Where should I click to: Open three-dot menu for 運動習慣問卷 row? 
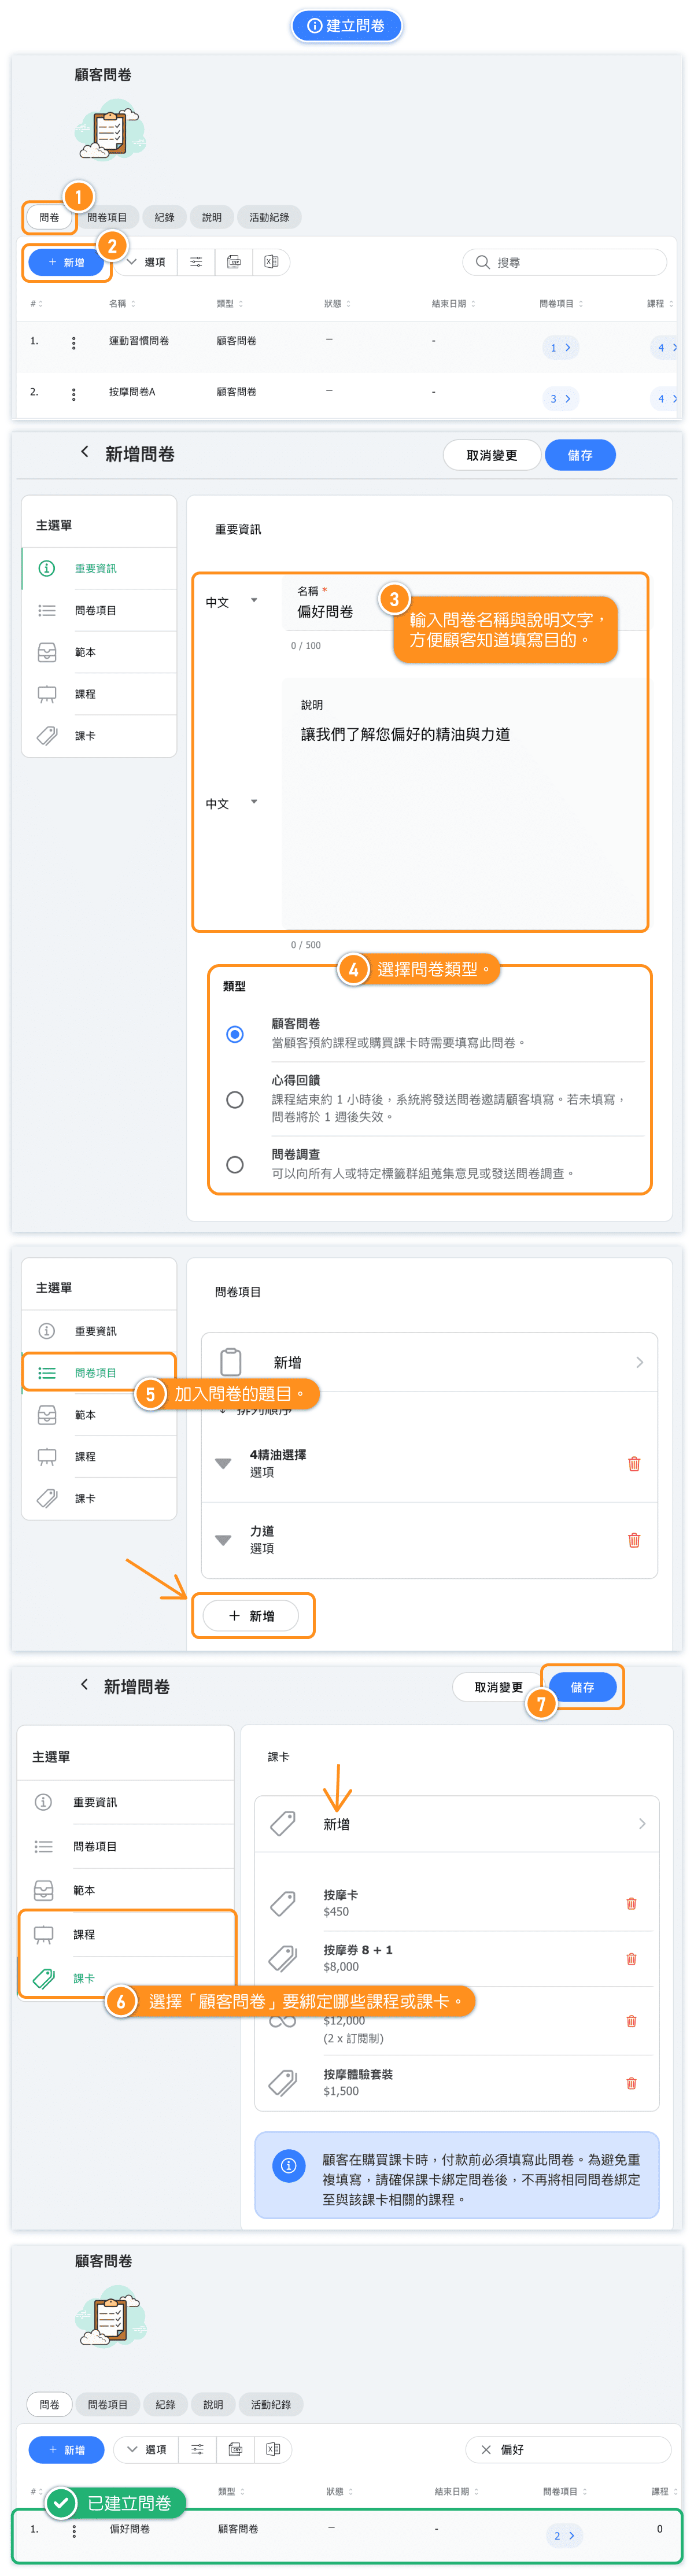click(x=73, y=343)
